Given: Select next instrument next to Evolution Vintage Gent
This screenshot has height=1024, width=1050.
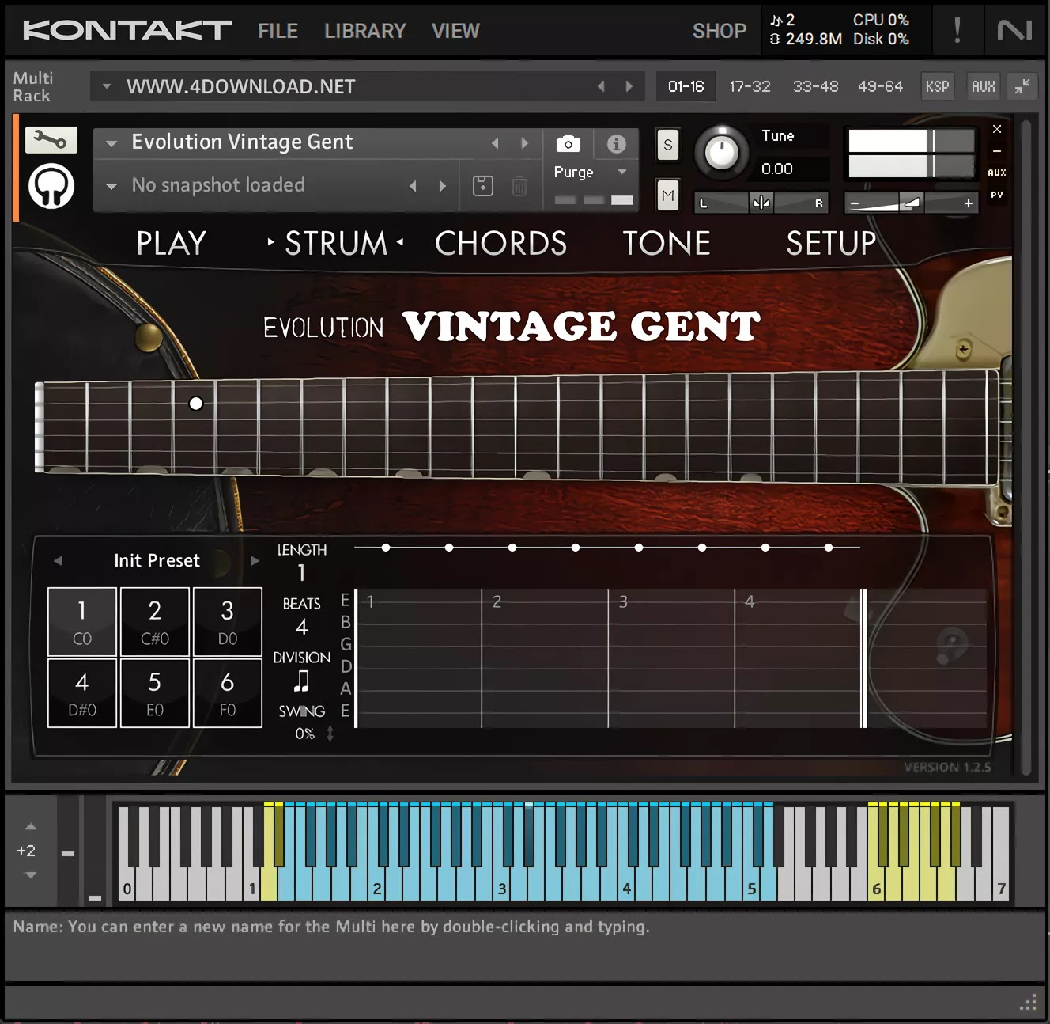Looking at the screenshot, I should 524,143.
